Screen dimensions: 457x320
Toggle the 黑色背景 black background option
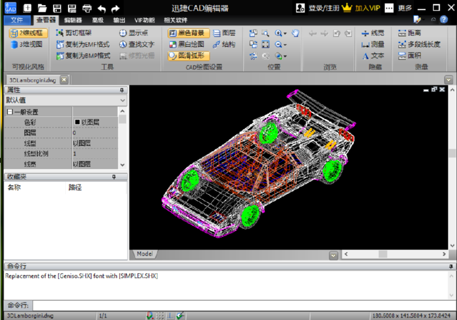click(x=187, y=33)
